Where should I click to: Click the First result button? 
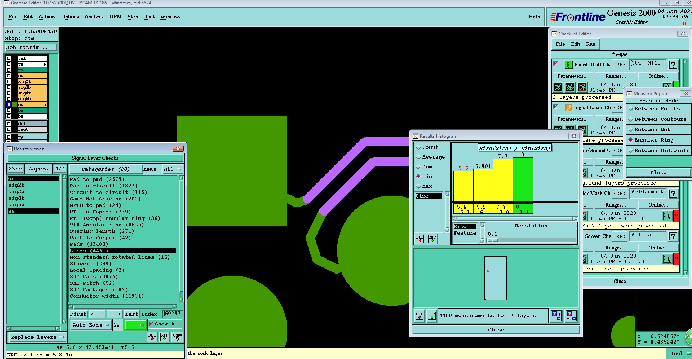(78, 314)
